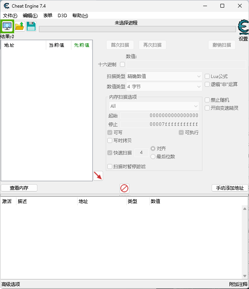Viewport: 249px width, 289px height.
Task: Open the 帮助(H) menu
Action: tap(80, 15)
